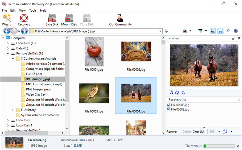This screenshot has width=242, height=150.
Task: Click the view mode thumbnails icon
Action: (185, 31)
